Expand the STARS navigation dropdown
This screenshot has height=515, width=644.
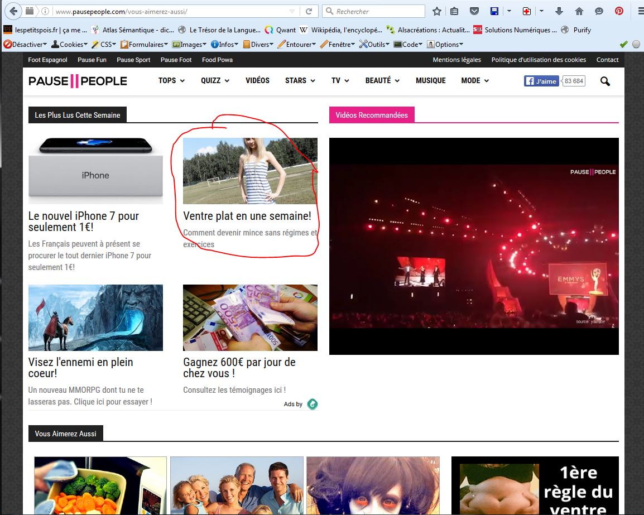point(300,81)
